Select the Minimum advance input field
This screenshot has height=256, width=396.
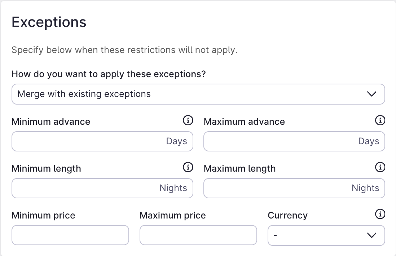coord(90,141)
